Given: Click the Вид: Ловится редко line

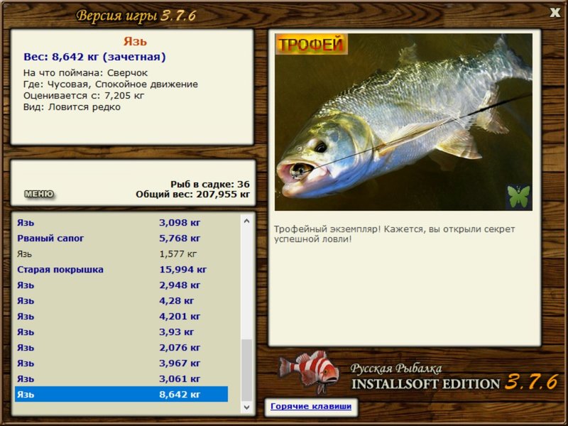Looking at the screenshot, I should [72, 107].
